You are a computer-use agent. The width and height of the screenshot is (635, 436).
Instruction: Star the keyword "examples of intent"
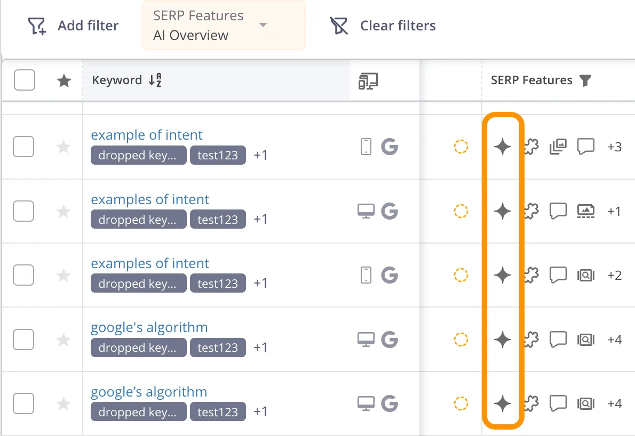tap(63, 211)
